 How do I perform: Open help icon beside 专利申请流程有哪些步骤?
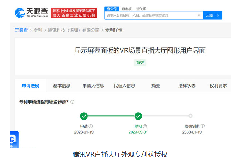pos(72,102)
